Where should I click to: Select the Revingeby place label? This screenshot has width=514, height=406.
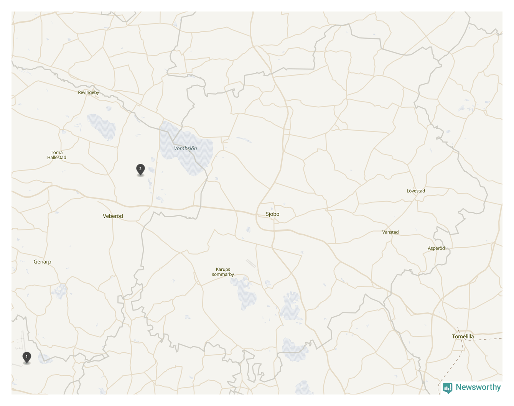pyautogui.click(x=89, y=92)
